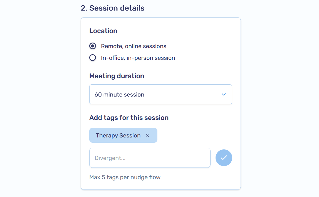Click the Therapy Session tag chip
This screenshot has width=319, height=197.
coord(118,135)
